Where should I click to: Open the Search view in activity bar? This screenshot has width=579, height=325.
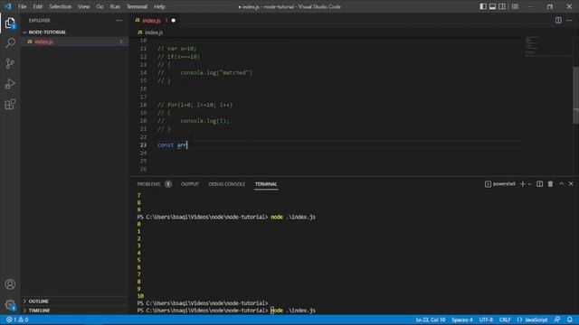point(10,43)
